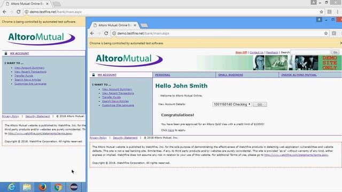Open new tab in front Chrome window
The height and width of the screenshot is (192, 342).
coord(144,26)
